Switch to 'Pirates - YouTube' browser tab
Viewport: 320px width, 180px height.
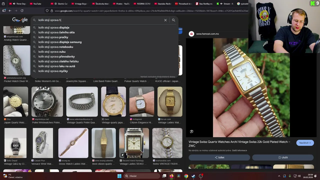[x=122, y=4]
